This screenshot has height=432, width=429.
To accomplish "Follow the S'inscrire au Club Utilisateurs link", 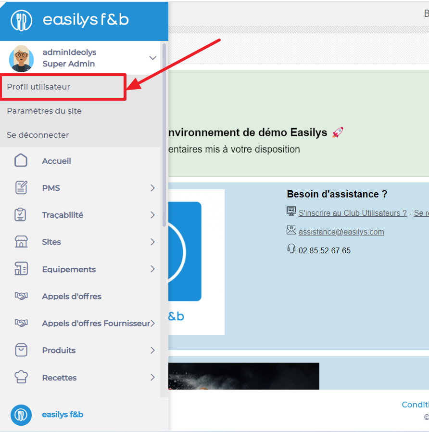I will [x=353, y=213].
